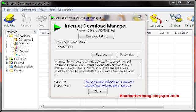
Task: Click the warning text scroll down arrow
Action: coord(140,76)
